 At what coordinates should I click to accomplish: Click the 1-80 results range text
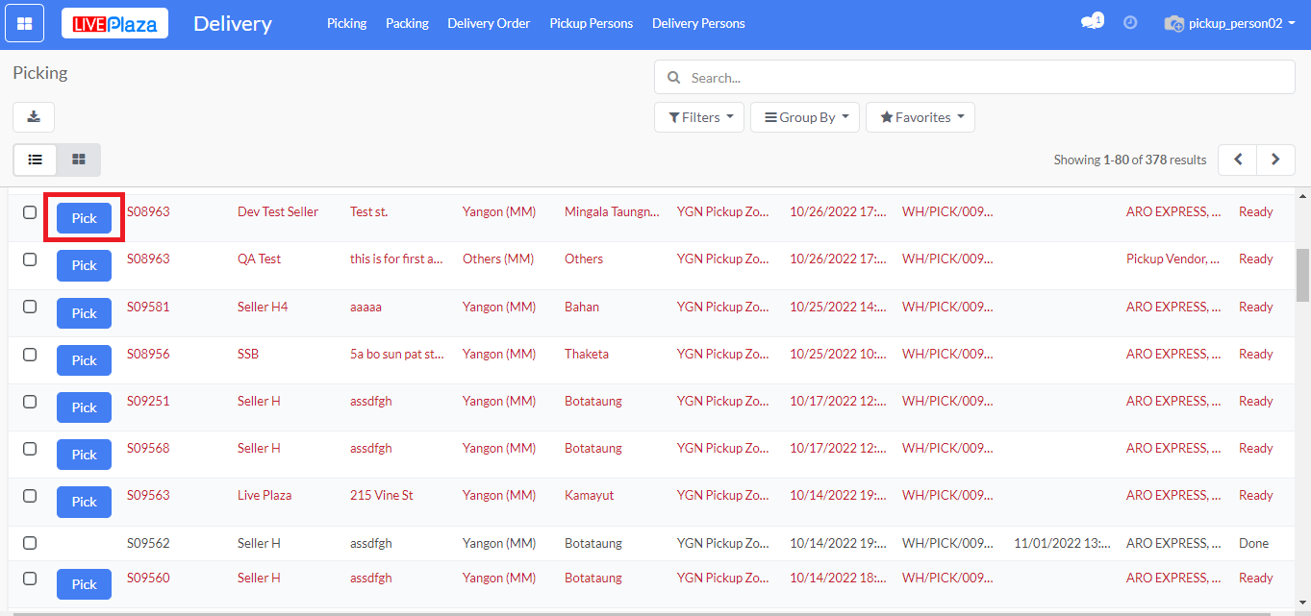[1121, 160]
